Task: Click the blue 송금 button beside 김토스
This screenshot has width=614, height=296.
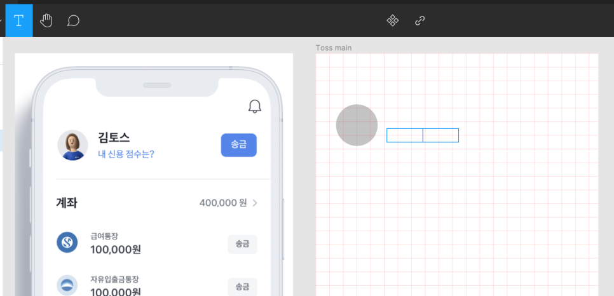Action: [x=239, y=145]
